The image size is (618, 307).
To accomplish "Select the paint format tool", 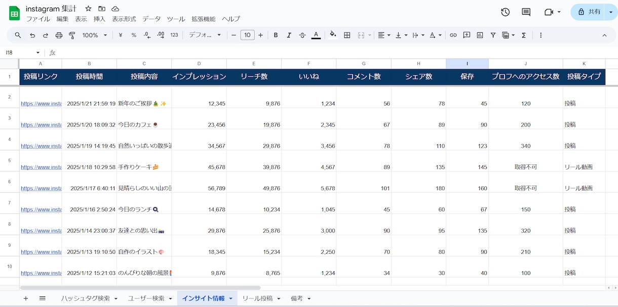I will click(72, 35).
